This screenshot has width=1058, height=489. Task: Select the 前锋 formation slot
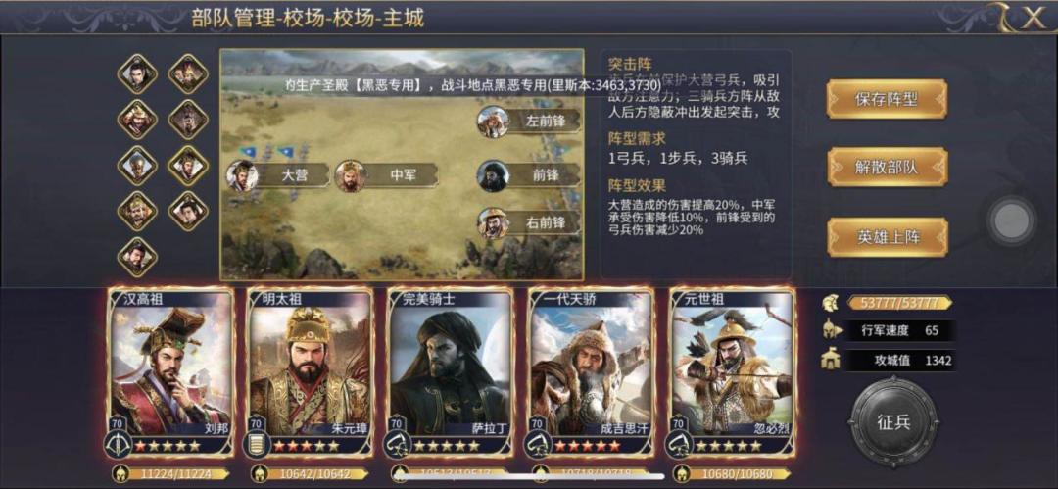(x=530, y=175)
